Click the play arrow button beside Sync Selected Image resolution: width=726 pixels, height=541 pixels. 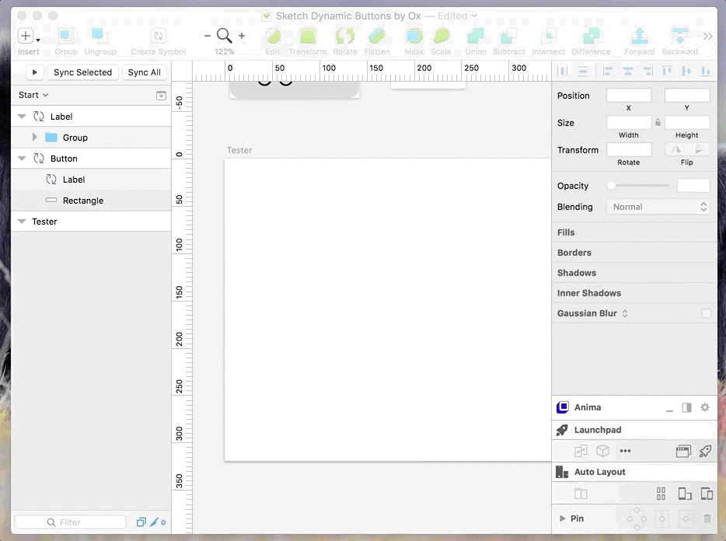(35, 72)
